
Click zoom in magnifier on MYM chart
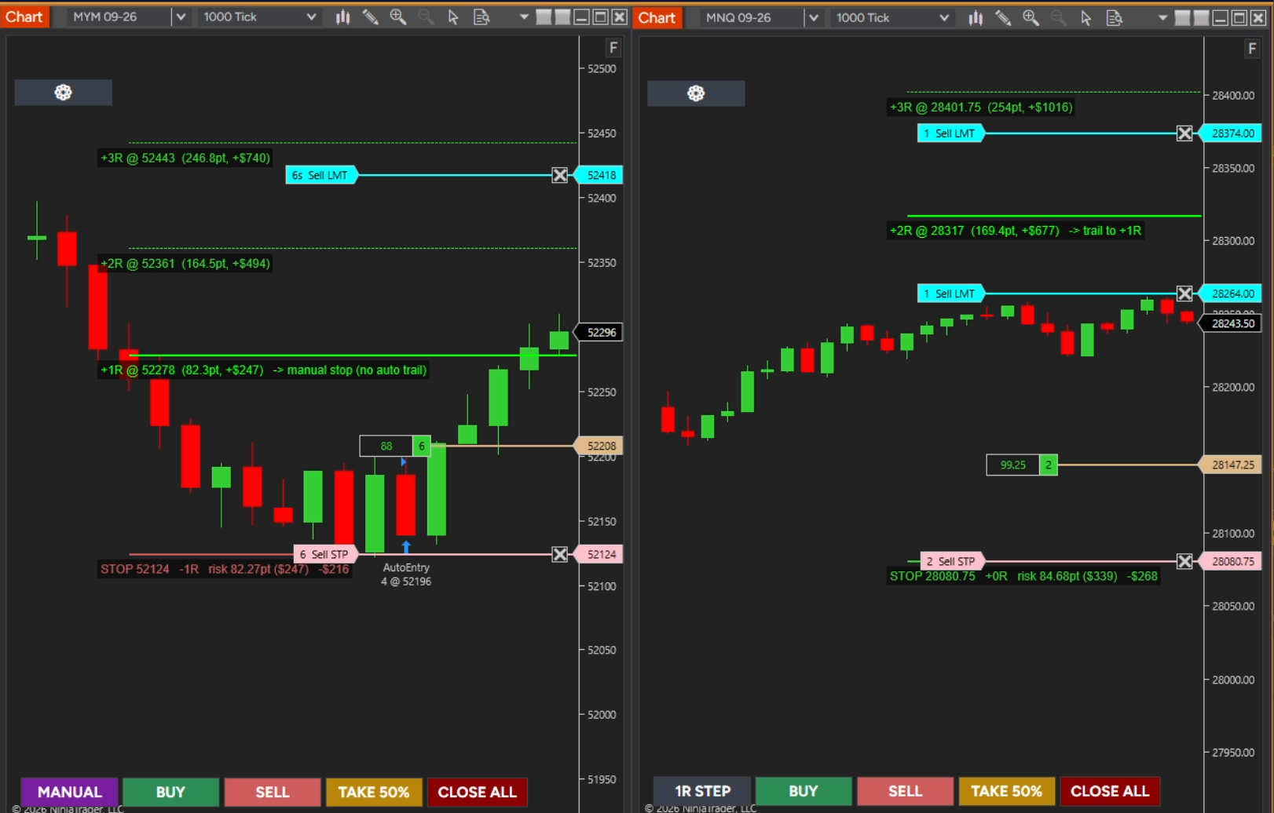click(x=398, y=16)
